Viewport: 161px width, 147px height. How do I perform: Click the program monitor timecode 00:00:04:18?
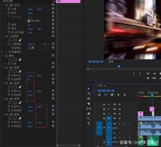pos(96,62)
